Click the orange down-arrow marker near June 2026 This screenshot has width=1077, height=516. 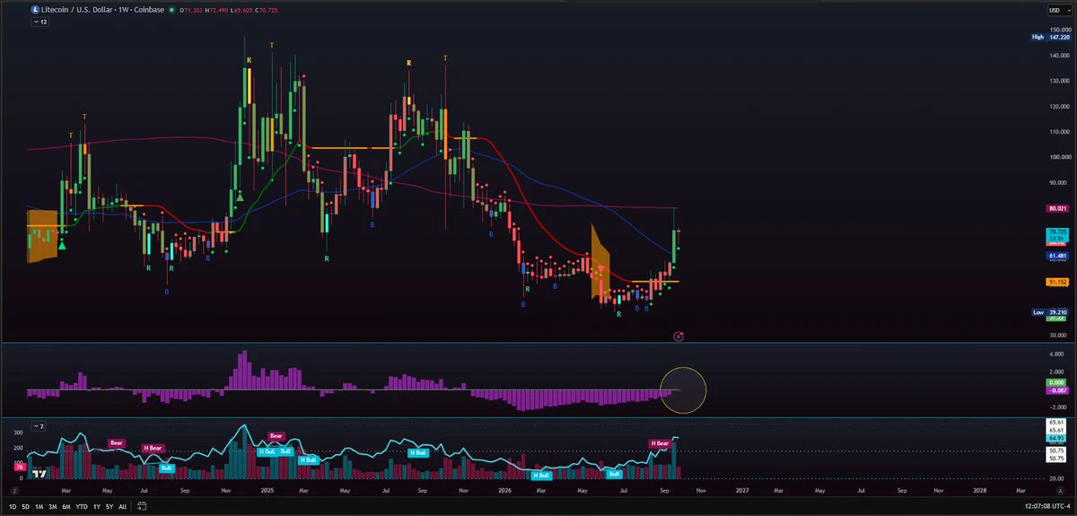[601, 270]
